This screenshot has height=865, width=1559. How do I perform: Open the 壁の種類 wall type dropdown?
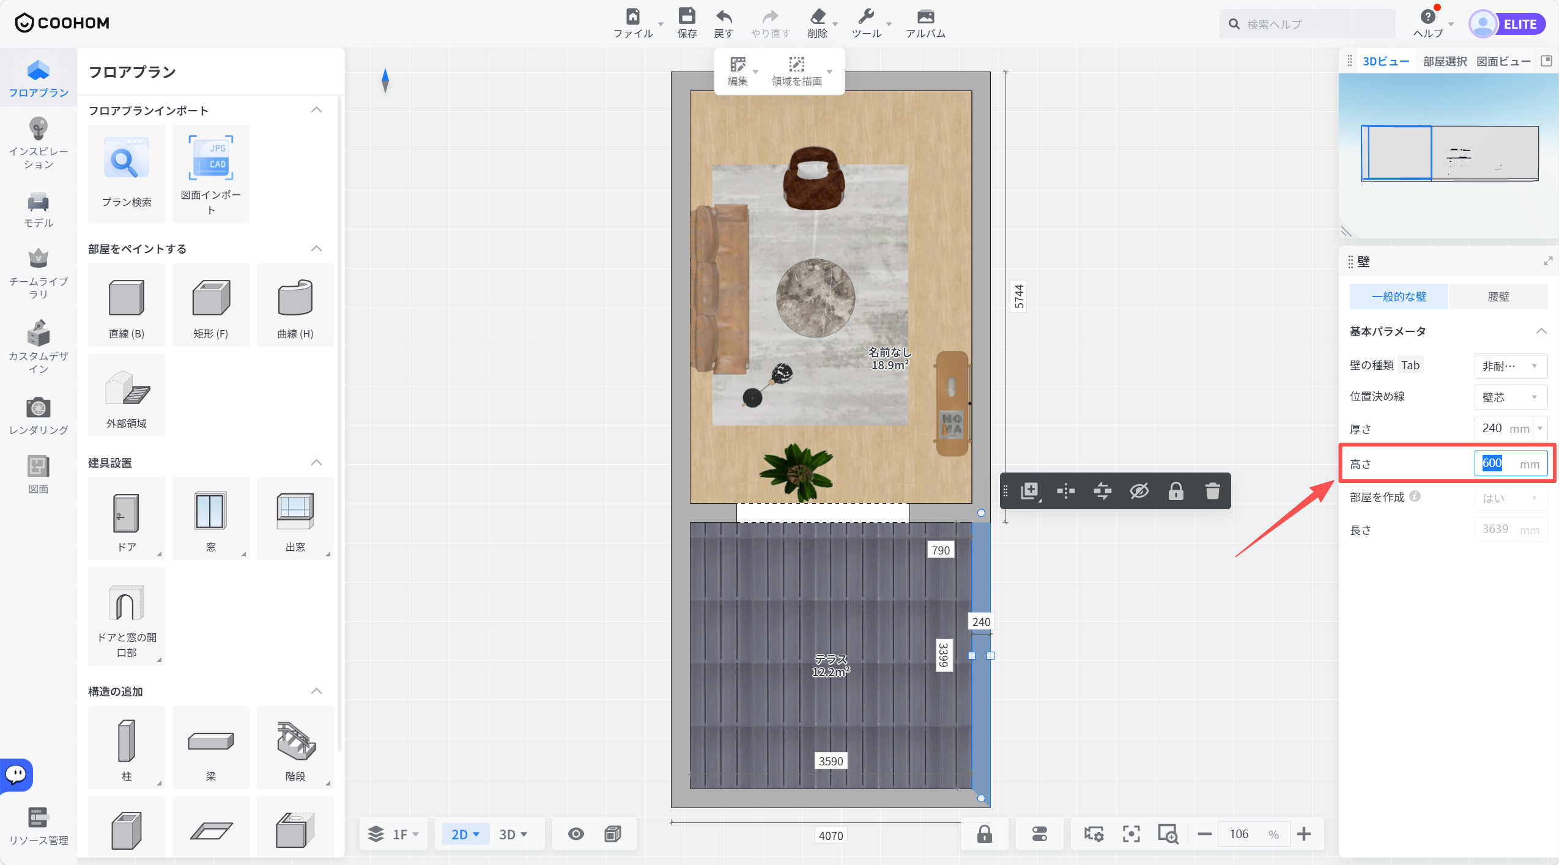1510,366
